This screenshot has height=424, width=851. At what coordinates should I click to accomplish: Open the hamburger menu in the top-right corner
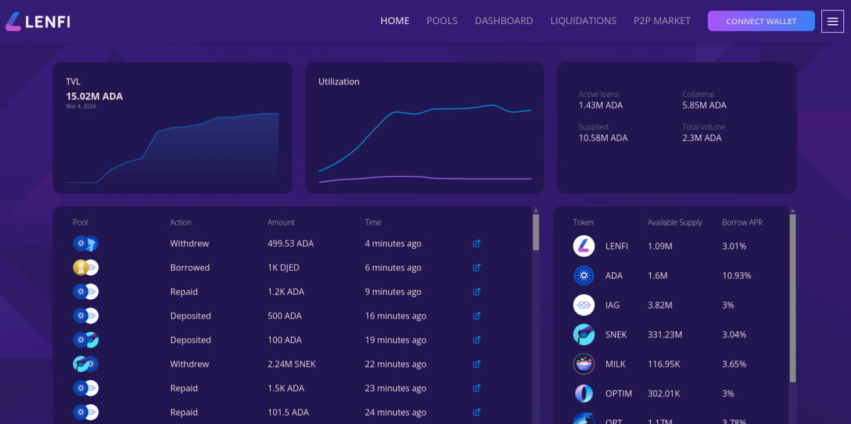coord(833,21)
